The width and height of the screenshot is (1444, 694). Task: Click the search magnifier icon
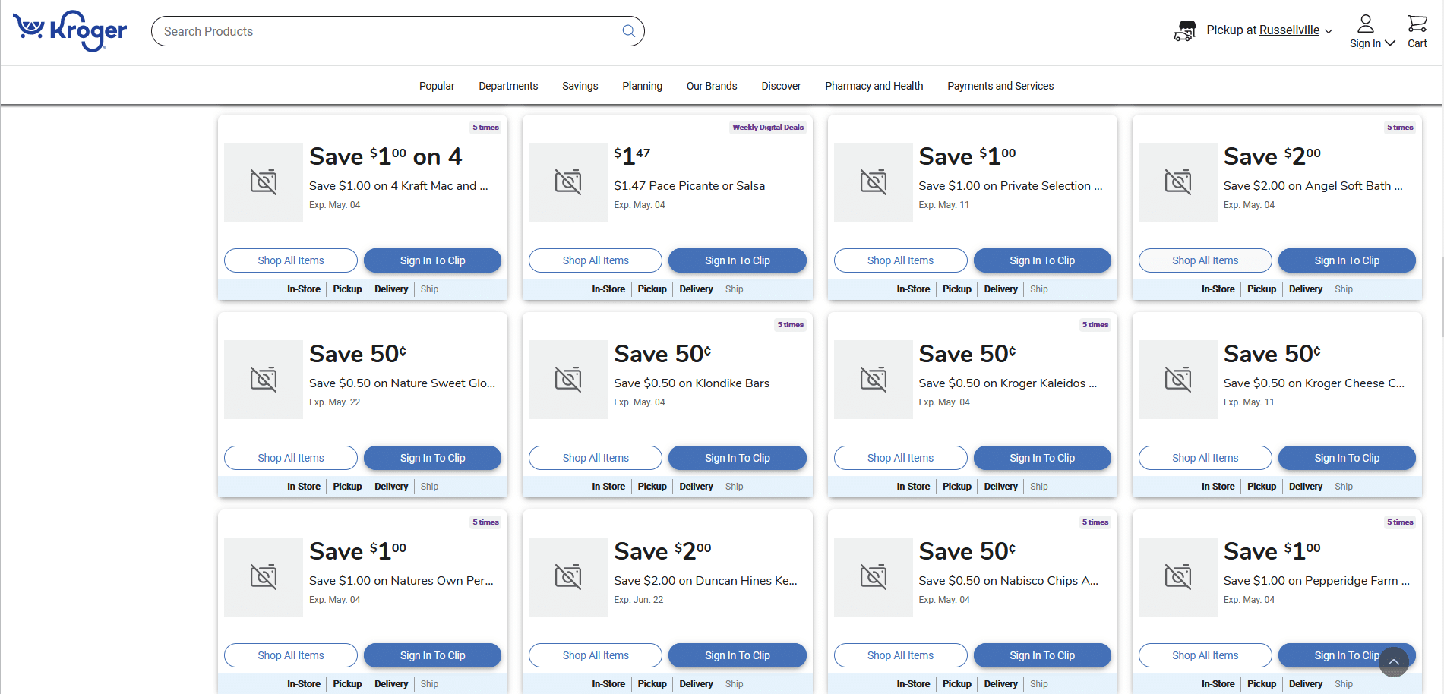(x=628, y=31)
